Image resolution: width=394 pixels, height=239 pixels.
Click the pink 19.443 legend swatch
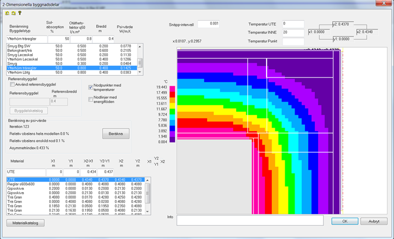point(172,89)
